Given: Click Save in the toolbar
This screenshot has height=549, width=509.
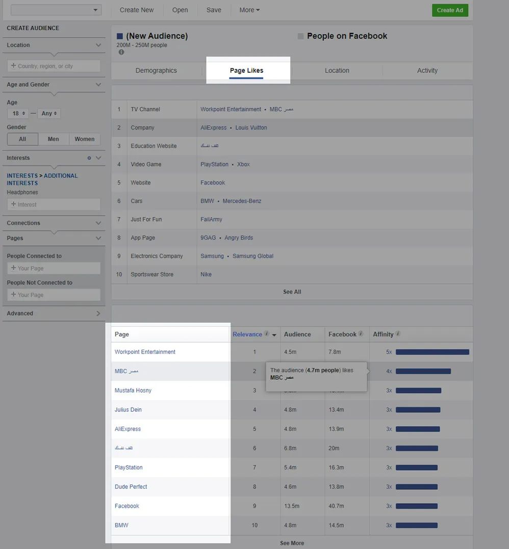Looking at the screenshot, I should coord(214,10).
